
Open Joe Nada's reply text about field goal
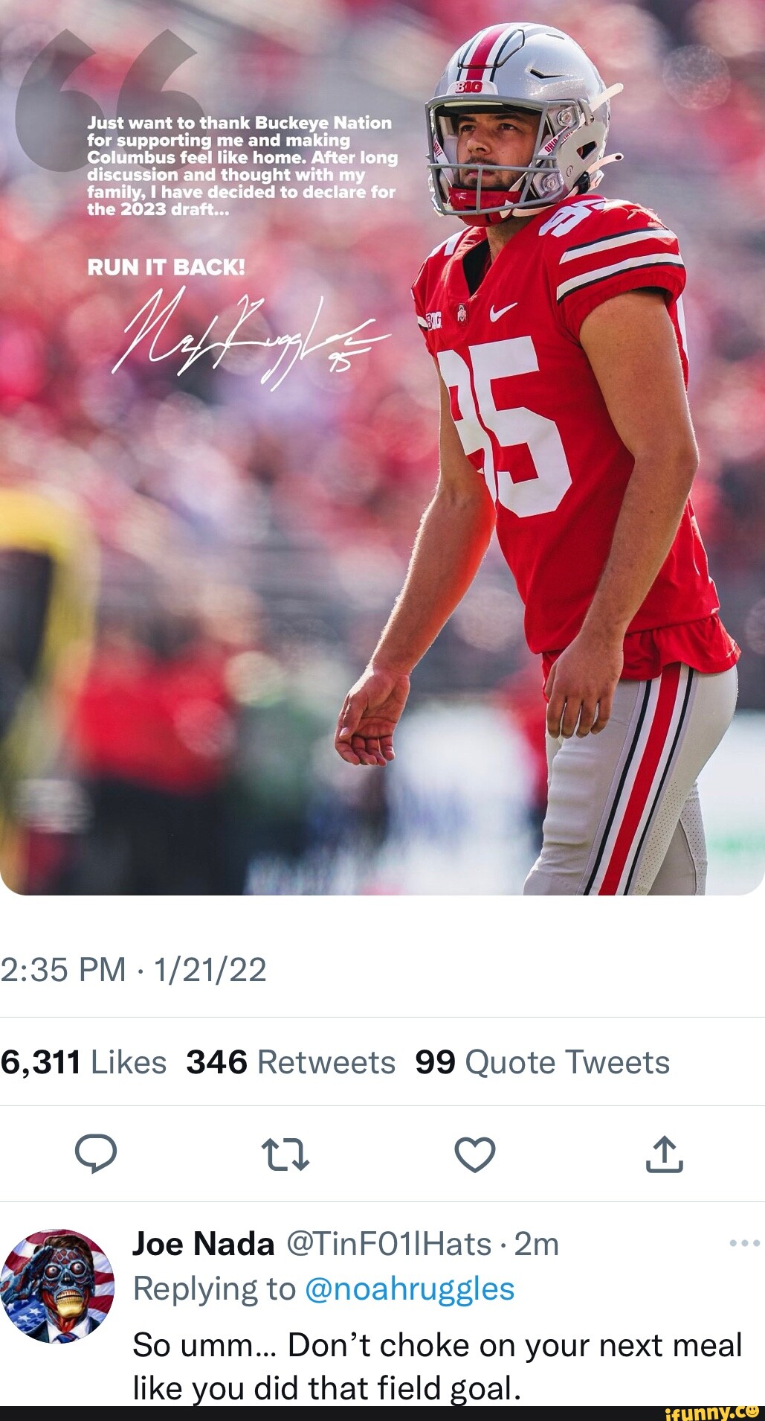tap(437, 1366)
